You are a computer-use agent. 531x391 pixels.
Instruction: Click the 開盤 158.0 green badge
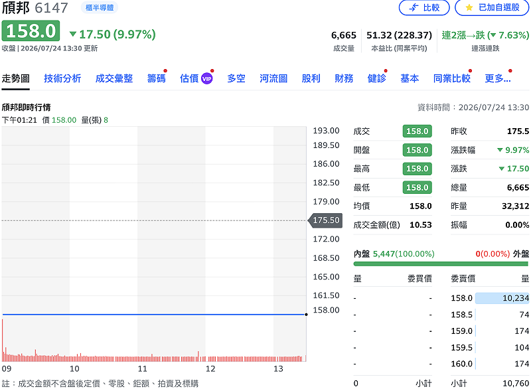[417, 150]
